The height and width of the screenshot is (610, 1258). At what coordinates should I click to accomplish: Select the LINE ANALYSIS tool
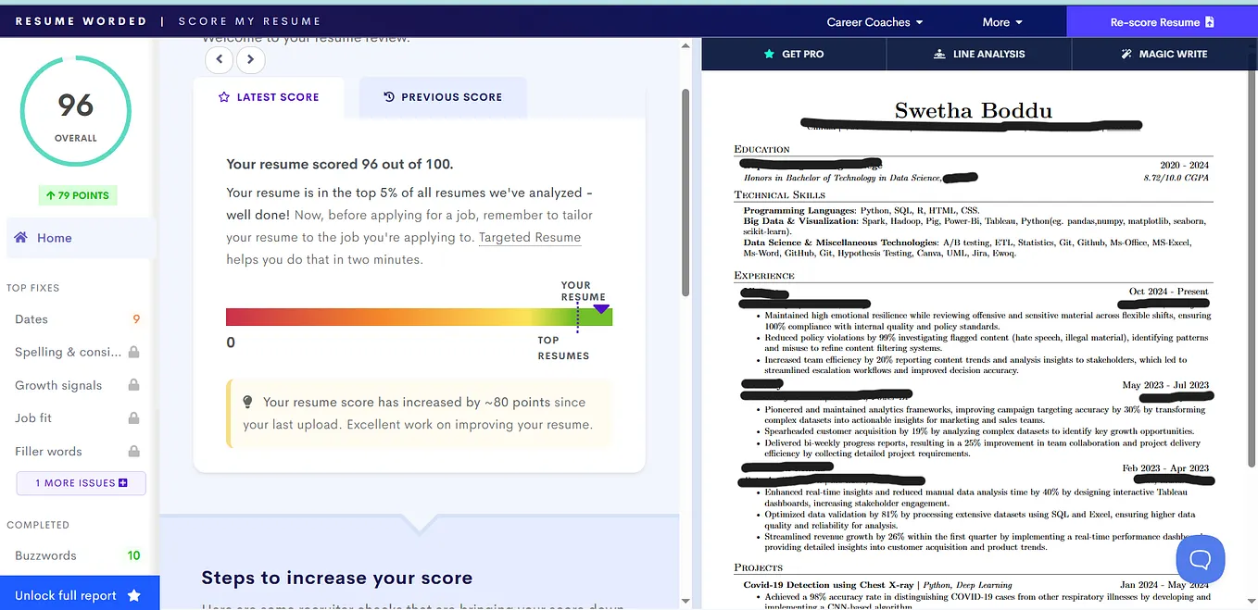pos(979,54)
